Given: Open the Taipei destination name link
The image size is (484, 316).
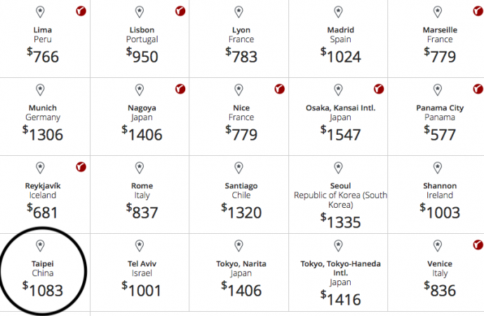Looking at the screenshot, I should click(x=41, y=264).
